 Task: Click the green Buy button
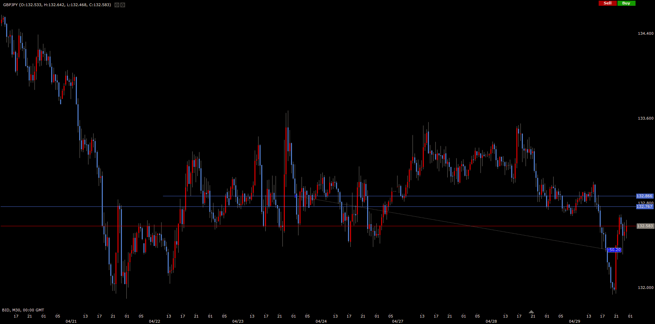pos(626,3)
